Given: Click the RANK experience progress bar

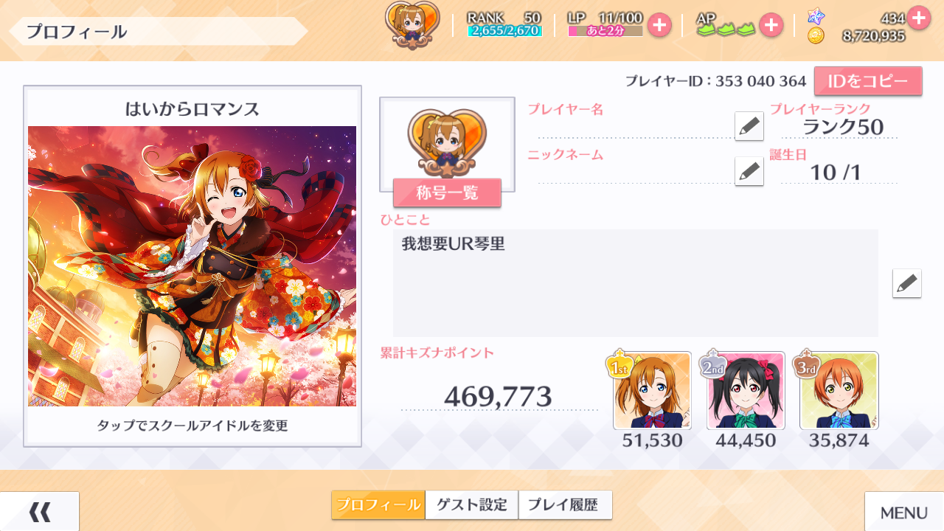Looking at the screenshot, I should 505,31.
